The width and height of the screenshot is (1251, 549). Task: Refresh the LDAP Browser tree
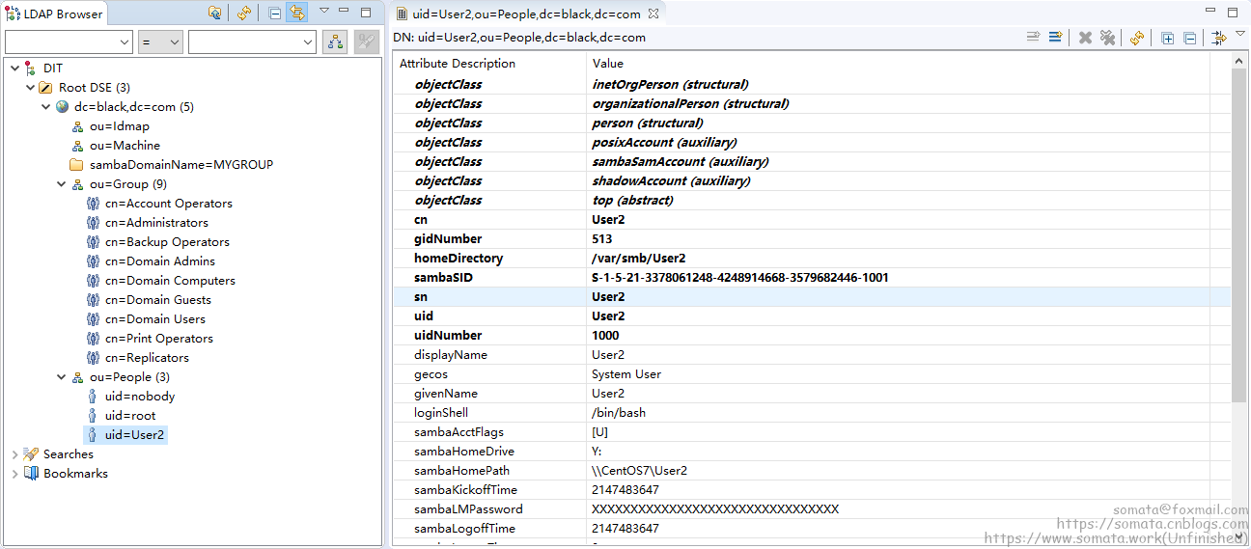[x=244, y=14]
